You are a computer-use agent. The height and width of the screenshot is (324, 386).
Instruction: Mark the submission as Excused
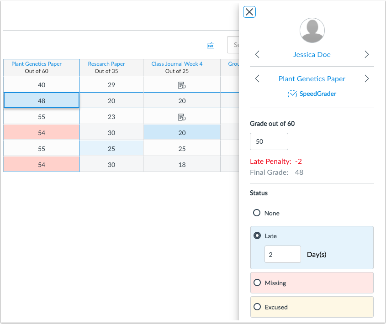(257, 307)
